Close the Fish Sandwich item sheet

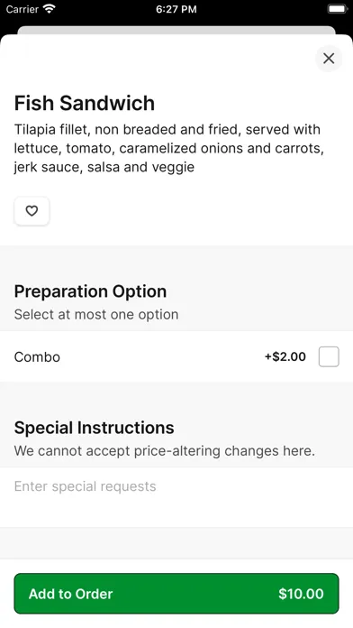pos(329,59)
